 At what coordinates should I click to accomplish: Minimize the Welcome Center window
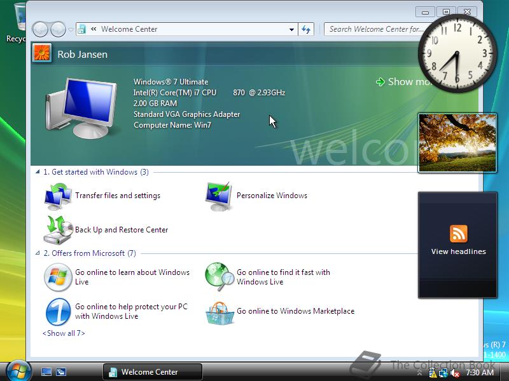point(425,12)
